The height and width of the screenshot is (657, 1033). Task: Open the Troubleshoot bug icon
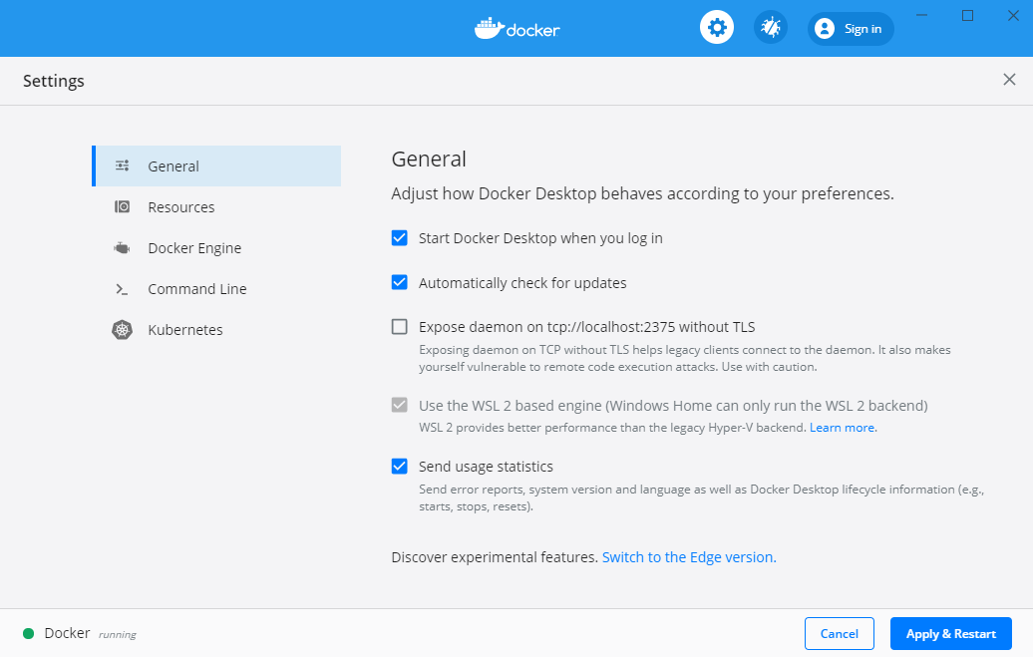(770, 27)
